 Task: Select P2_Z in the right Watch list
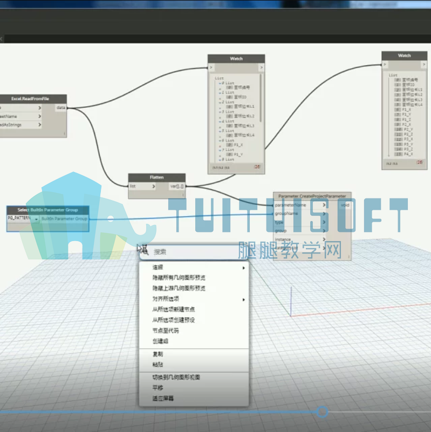408,134
